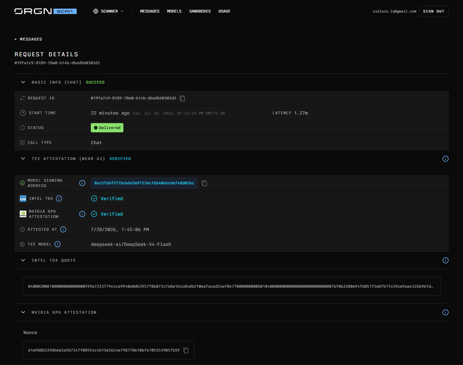Screen dimensions: 463x365
Task: Click the Call Type value Chat
Action: [x=96, y=143]
